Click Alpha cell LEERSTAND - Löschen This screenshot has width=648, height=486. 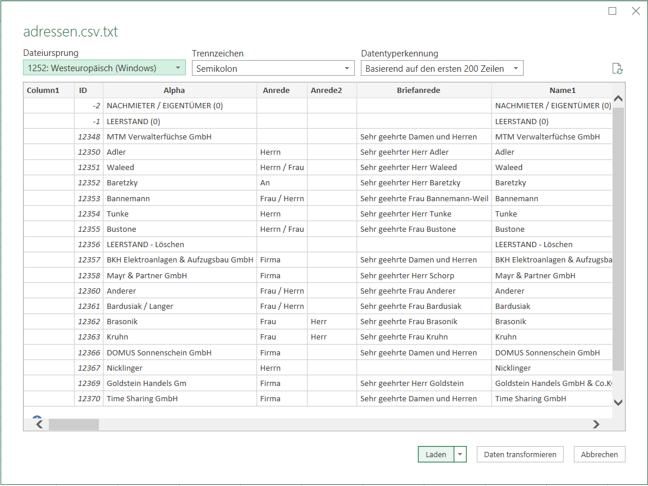pyautogui.click(x=180, y=244)
